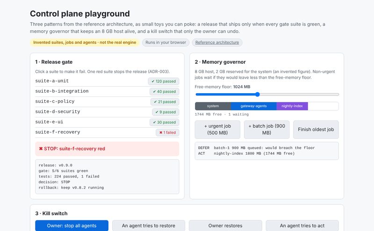Click the '1744 MB free · 1 waiting' status
This screenshot has height=231, width=374.
point(222,114)
